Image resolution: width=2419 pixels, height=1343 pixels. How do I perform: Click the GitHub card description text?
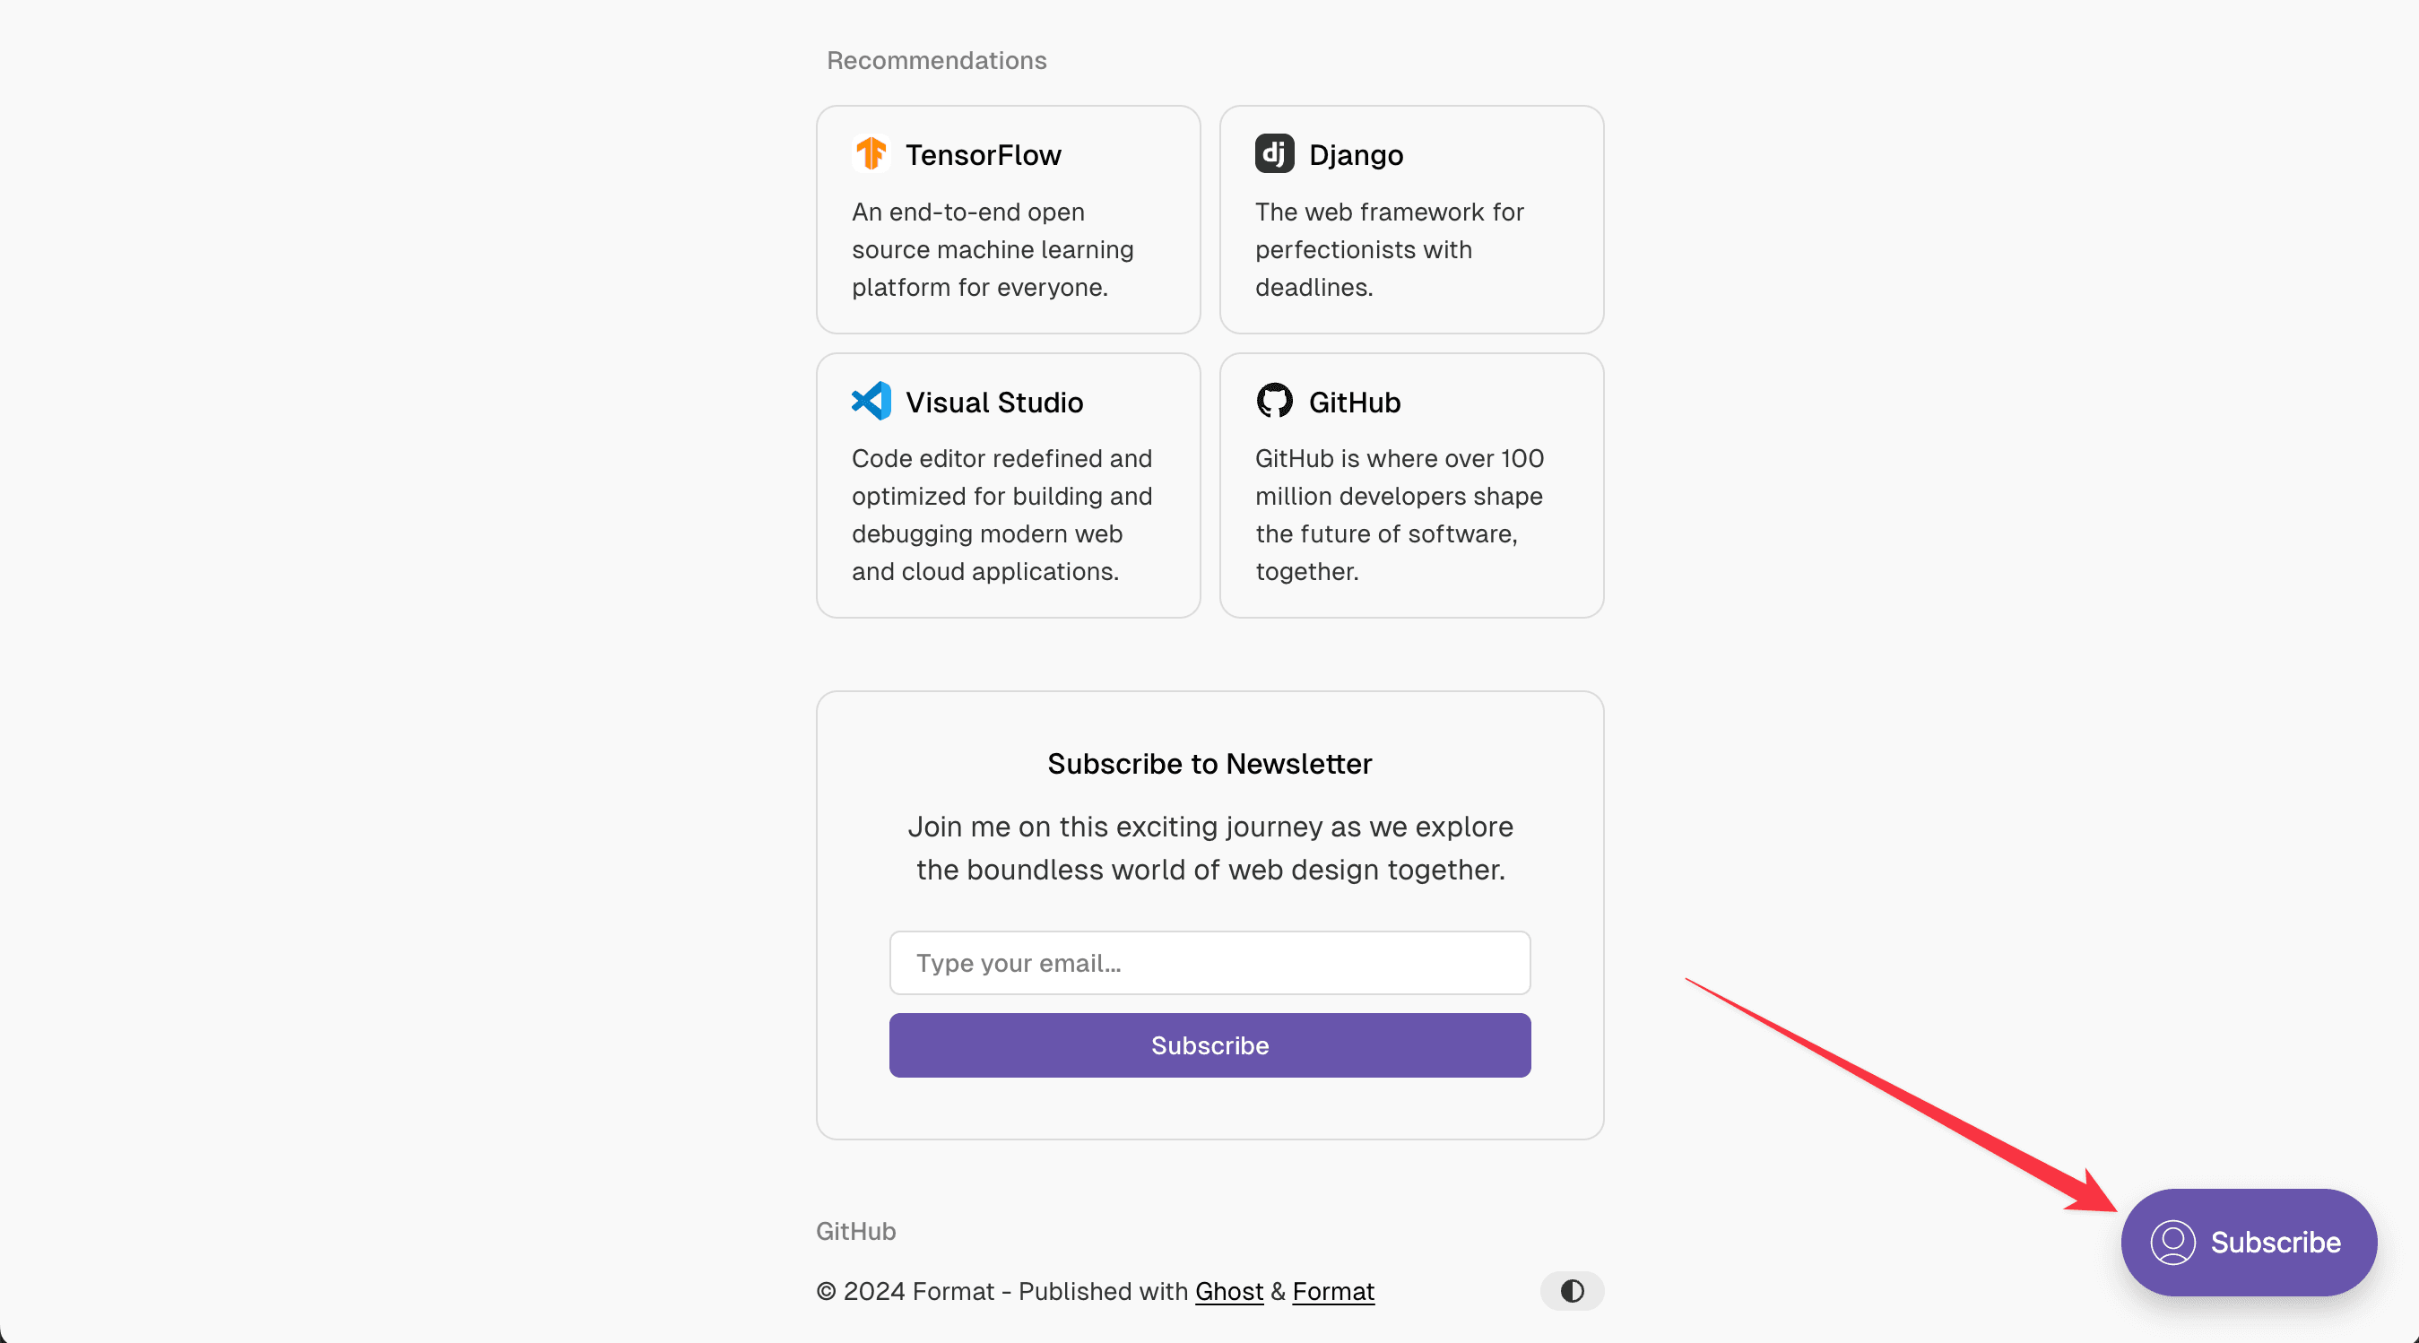tap(1399, 515)
